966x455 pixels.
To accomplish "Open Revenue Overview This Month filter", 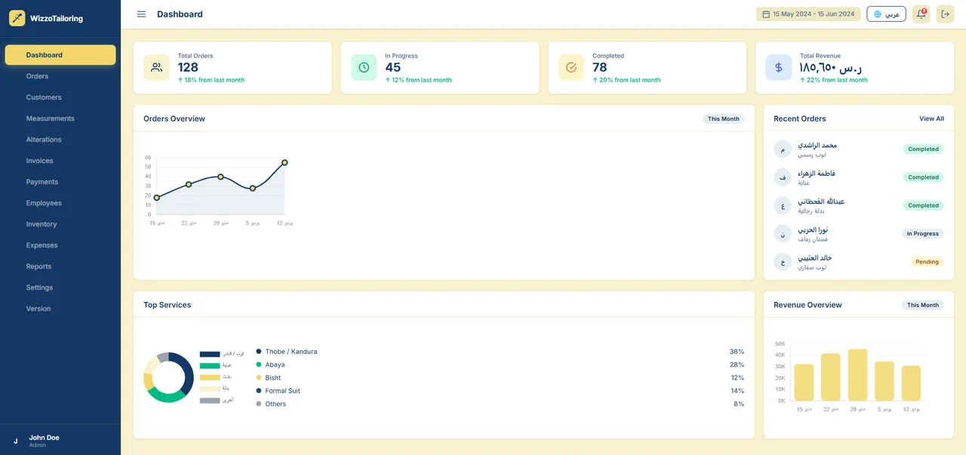I will click(923, 305).
